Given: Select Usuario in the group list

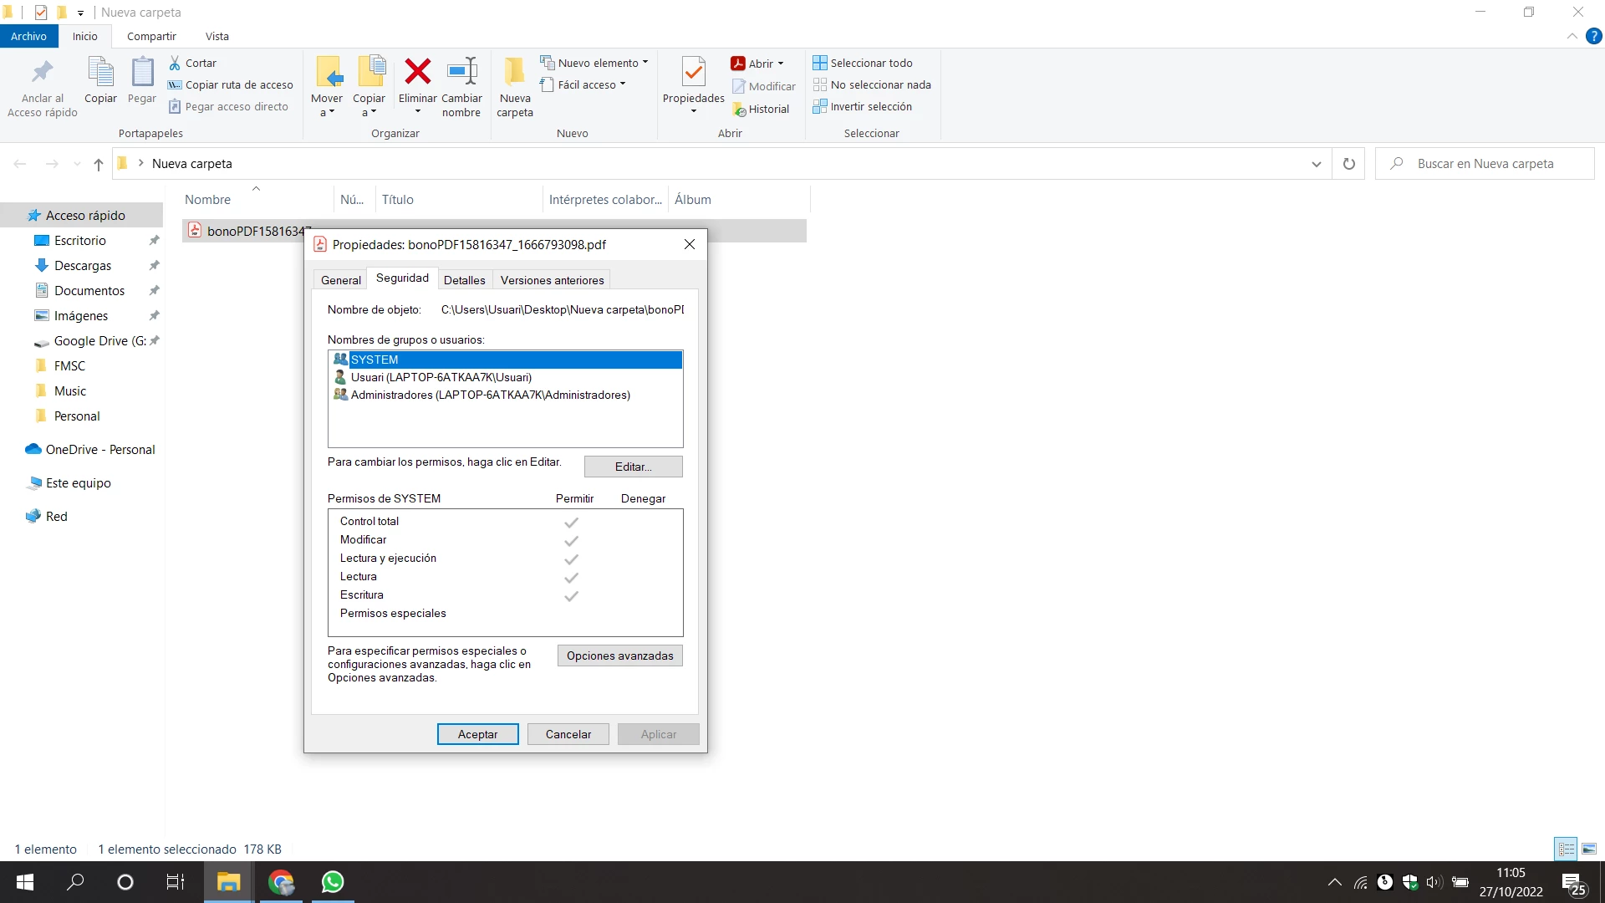Looking at the screenshot, I should (441, 377).
